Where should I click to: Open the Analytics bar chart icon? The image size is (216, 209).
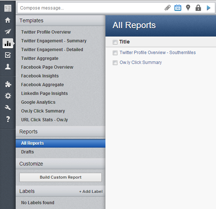(8, 43)
